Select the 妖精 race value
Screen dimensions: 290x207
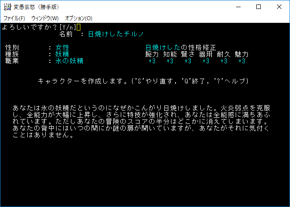62,54
